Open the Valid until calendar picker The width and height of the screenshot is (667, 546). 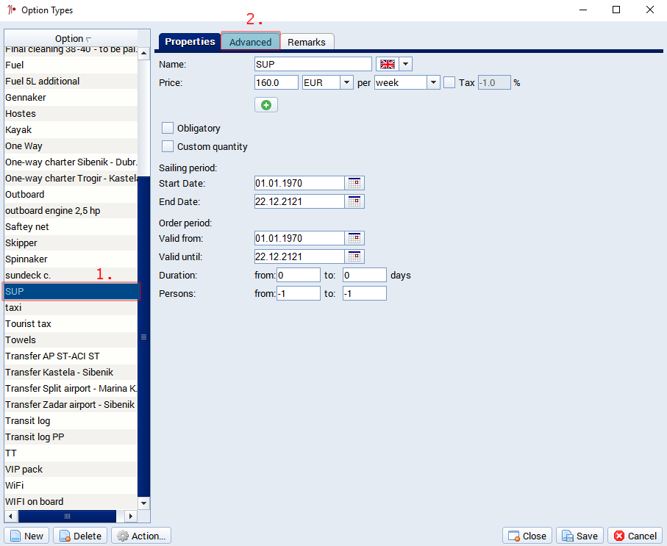pos(354,256)
